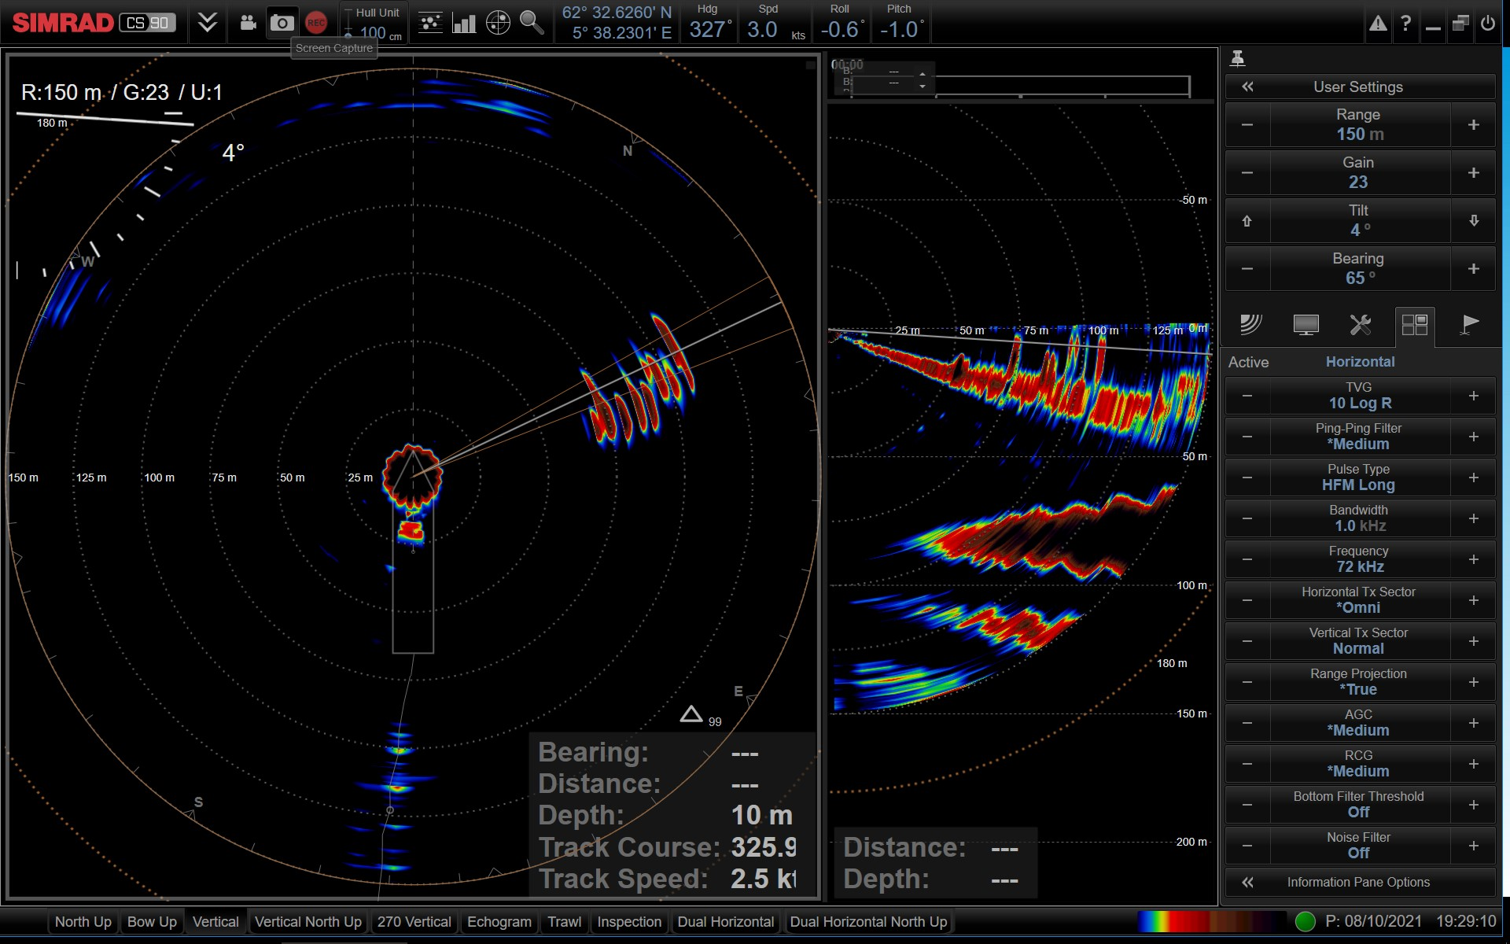Increase Range using the plus button
The height and width of the screenshot is (944, 1510).
[x=1473, y=124]
